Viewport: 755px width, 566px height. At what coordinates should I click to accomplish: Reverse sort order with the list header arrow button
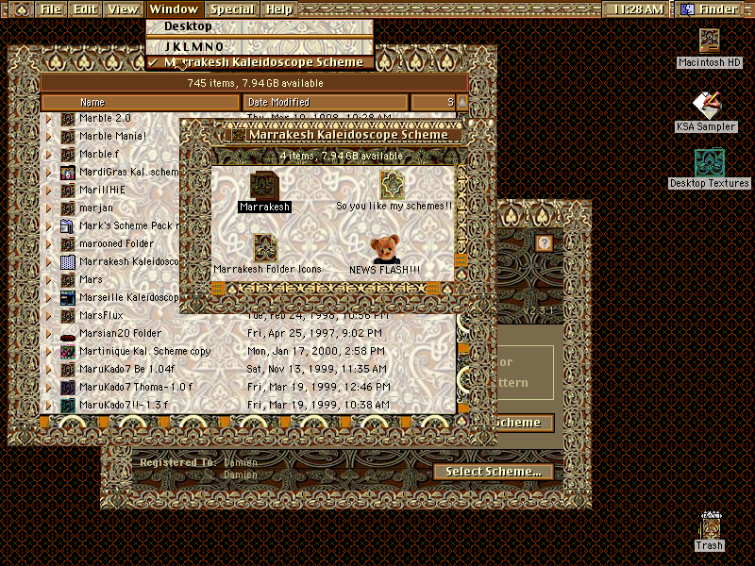point(462,102)
